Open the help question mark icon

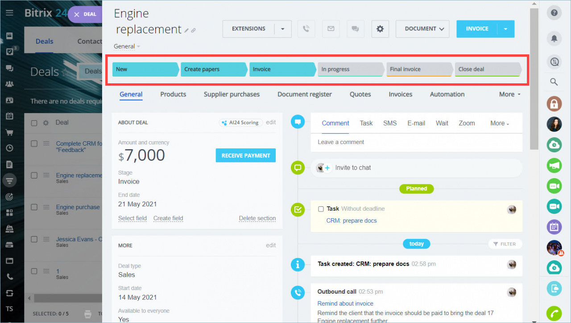pyautogui.click(x=554, y=13)
